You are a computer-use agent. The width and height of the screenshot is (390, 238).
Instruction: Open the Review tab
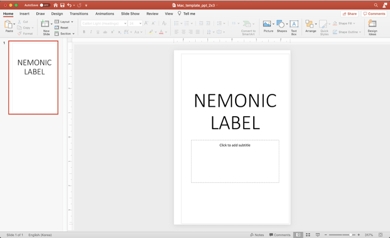coord(152,13)
